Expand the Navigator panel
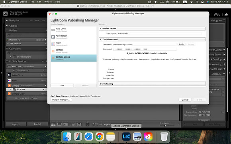 [7, 20]
